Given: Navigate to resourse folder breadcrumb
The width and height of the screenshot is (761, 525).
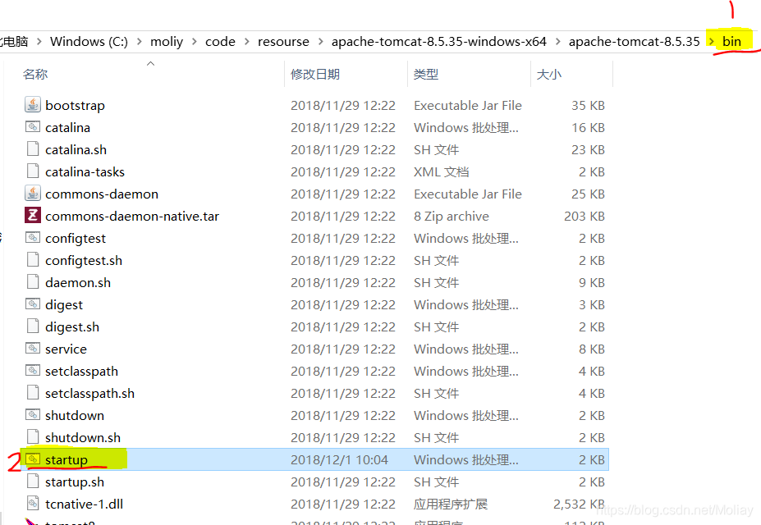Looking at the screenshot, I should 283,42.
